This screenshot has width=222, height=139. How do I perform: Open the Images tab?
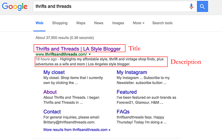(x=118, y=23)
